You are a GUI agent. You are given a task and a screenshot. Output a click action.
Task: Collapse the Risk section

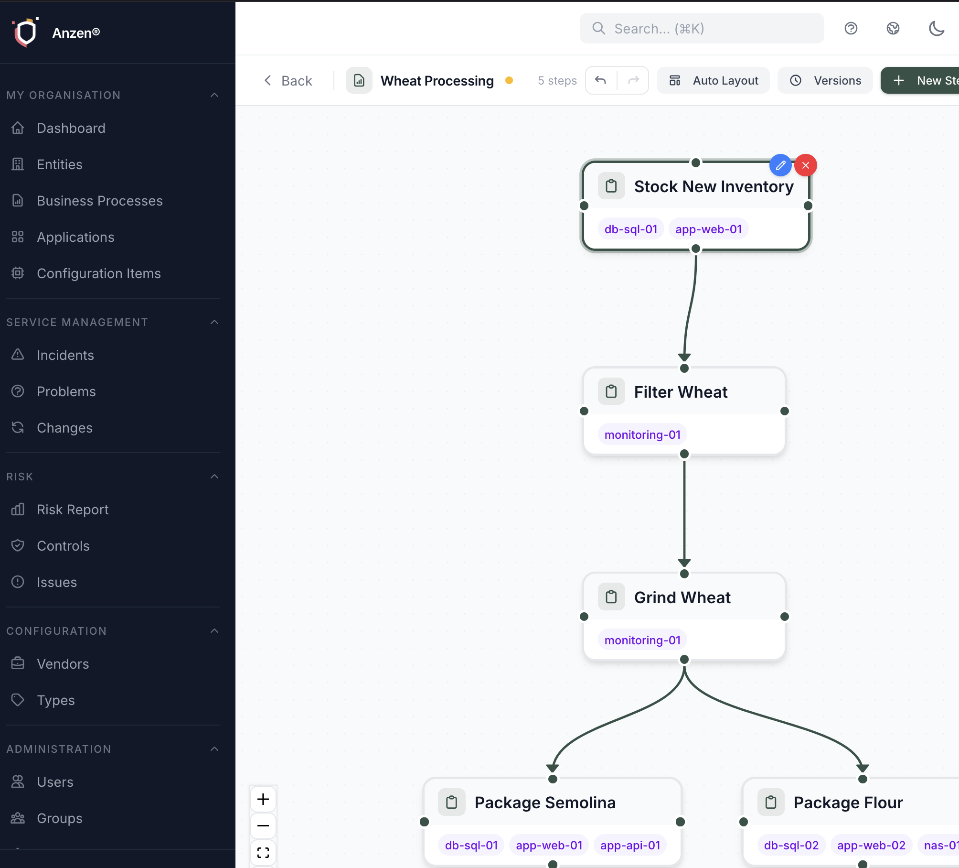tap(214, 476)
